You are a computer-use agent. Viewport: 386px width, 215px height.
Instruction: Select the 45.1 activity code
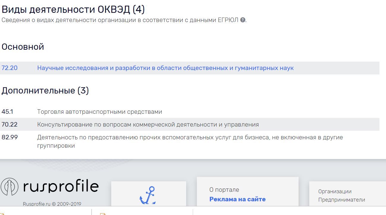click(7, 112)
